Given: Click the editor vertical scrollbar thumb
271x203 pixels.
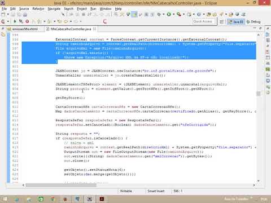Looking at the screenshot, I should coord(259,94).
